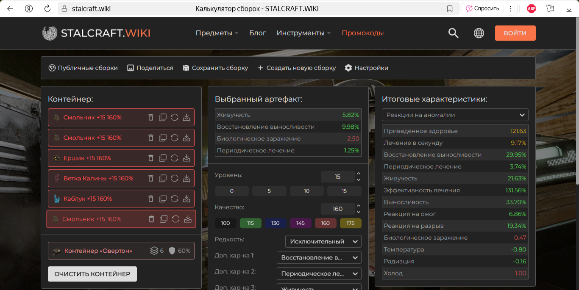
Task: Open the site search magnifier icon
Action: pyautogui.click(x=453, y=33)
